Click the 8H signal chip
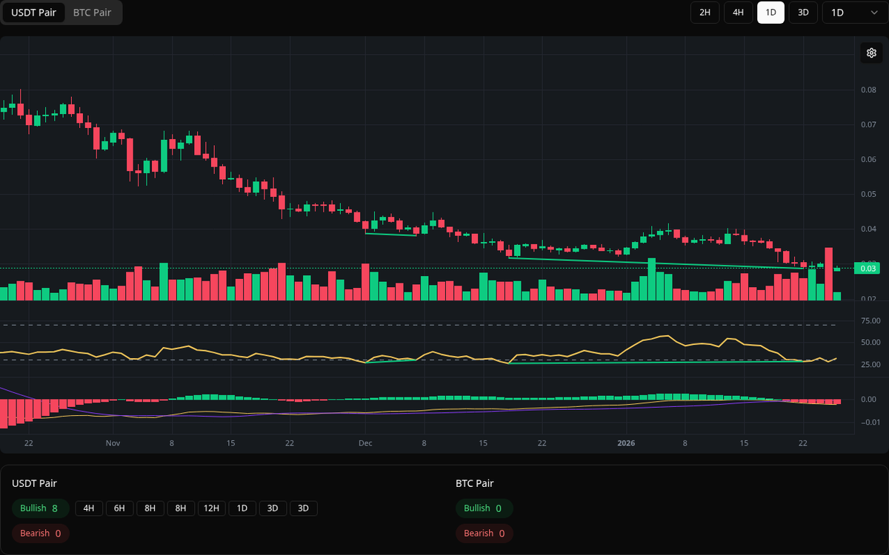Viewport: 889px width, 555px height. (x=150, y=508)
